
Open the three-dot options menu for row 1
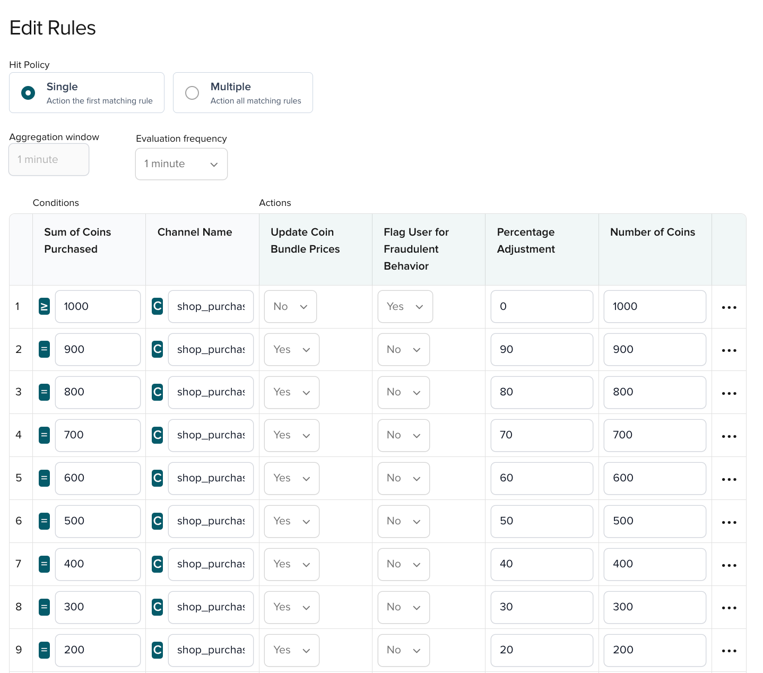(729, 307)
